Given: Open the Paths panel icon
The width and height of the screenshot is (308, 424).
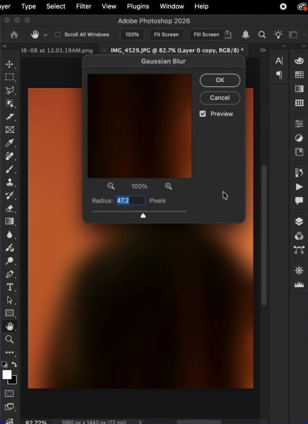Looking at the screenshot, I should [299, 250].
